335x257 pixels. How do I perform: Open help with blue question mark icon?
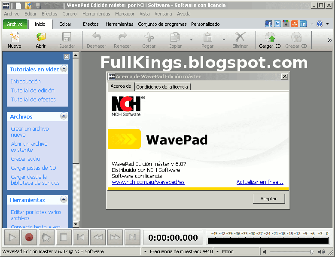click(320, 24)
